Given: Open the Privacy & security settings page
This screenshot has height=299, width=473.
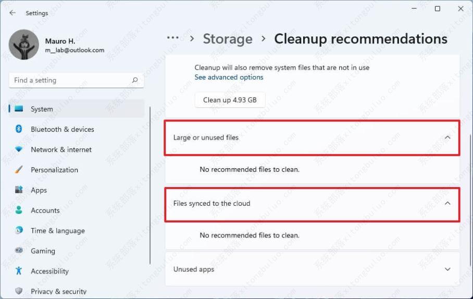Looking at the screenshot, I should click(58, 291).
